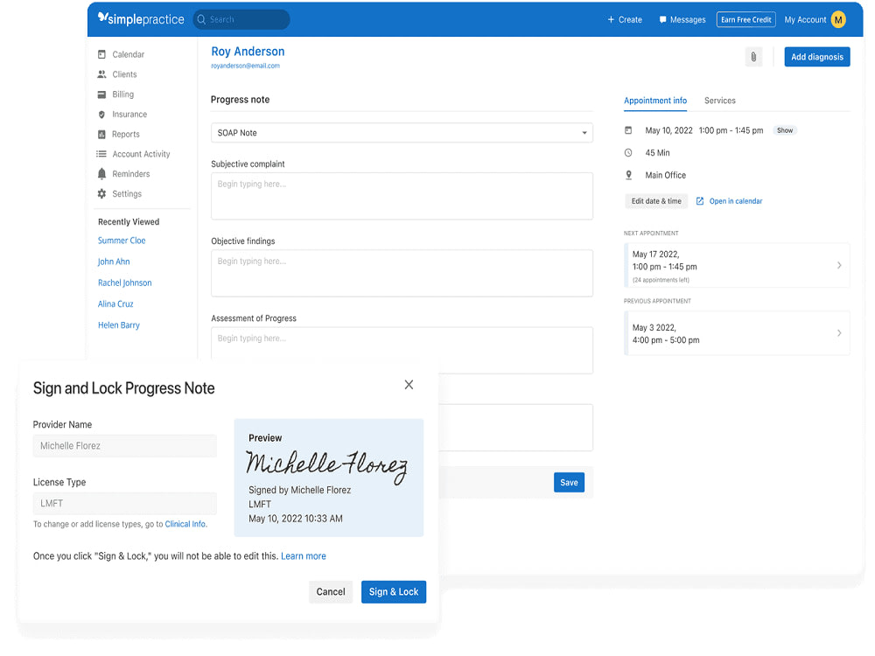875x656 pixels.
Task: Click the License Type field
Action: (x=125, y=503)
